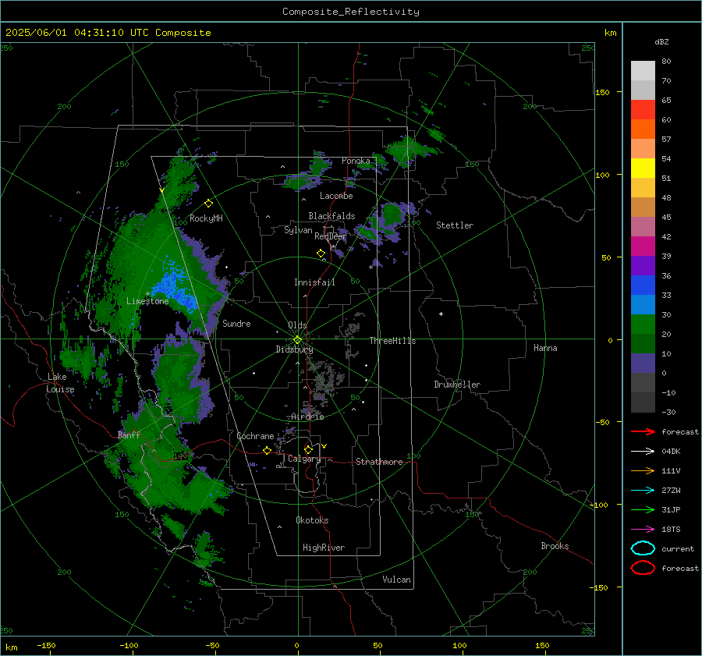Select the royal blue 36 dBZ swatch
The height and width of the screenshot is (656, 702).
tap(643, 285)
